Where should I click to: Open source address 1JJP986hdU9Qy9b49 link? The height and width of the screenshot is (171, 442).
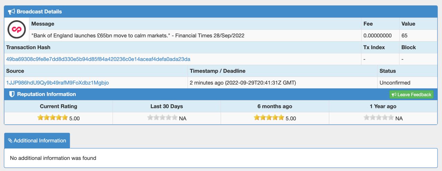(57, 83)
